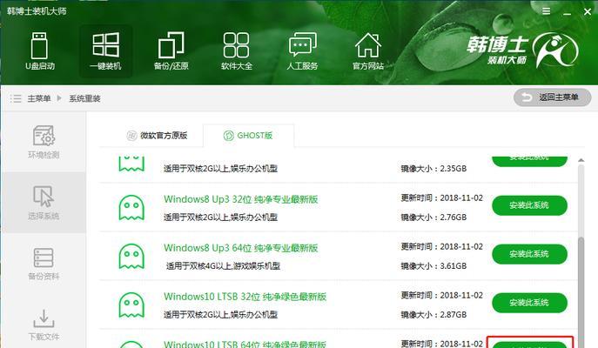Click the 更新时间 text in the Windows8 Up3 32位 row
The height and width of the screenshot is (348, 598).
pyautogui.click(x=441, y=197)
